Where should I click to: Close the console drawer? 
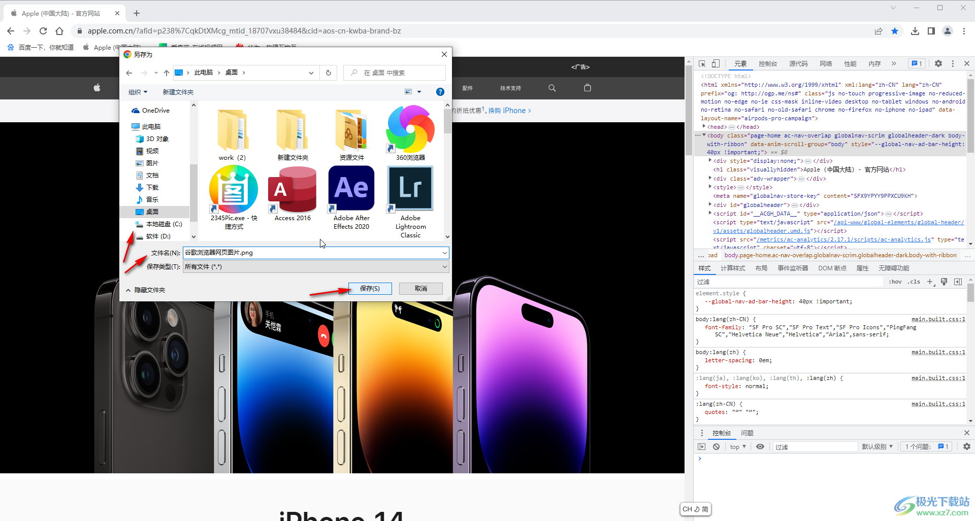coord(967,433)
